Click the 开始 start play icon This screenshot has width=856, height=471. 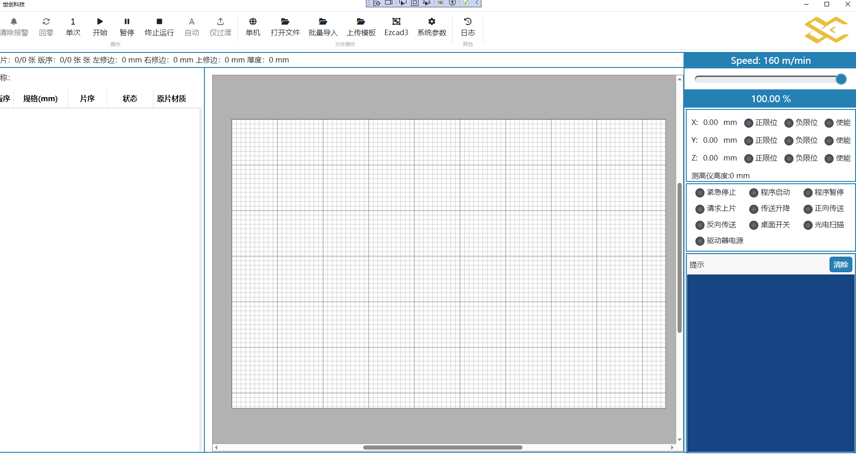(100, 21)
